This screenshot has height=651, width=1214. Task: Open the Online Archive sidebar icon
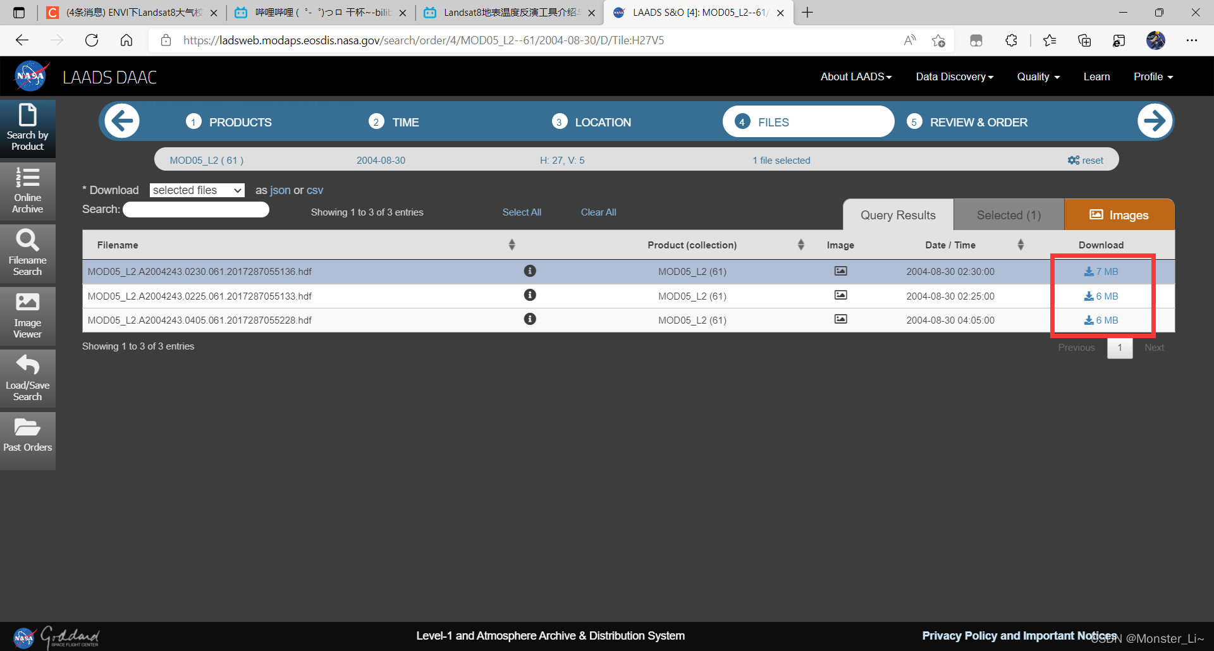pos(28,191)
